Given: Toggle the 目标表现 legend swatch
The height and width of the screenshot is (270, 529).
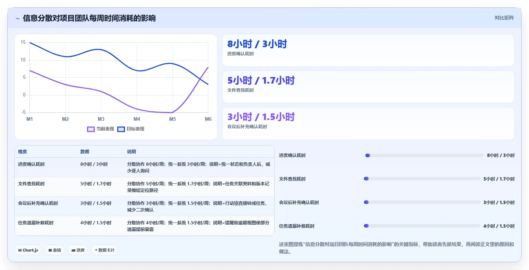Looking at the screenshot, I should pos(121,129).
